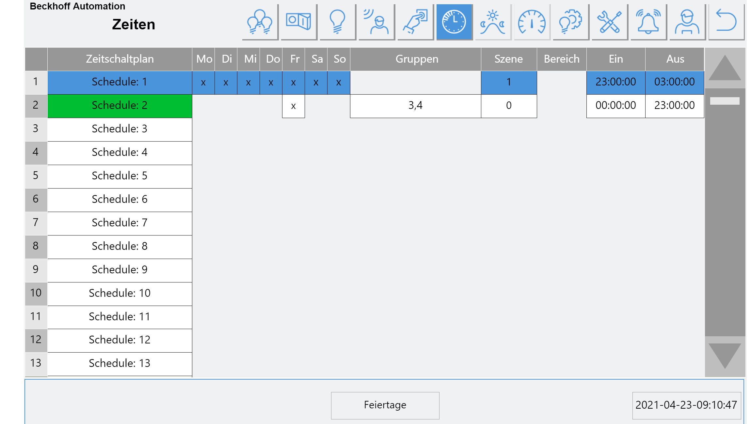The height and width of the screenshot is (424, 751).
Task: Select Schedule: 13 in the list
Action: coord(120,364)
